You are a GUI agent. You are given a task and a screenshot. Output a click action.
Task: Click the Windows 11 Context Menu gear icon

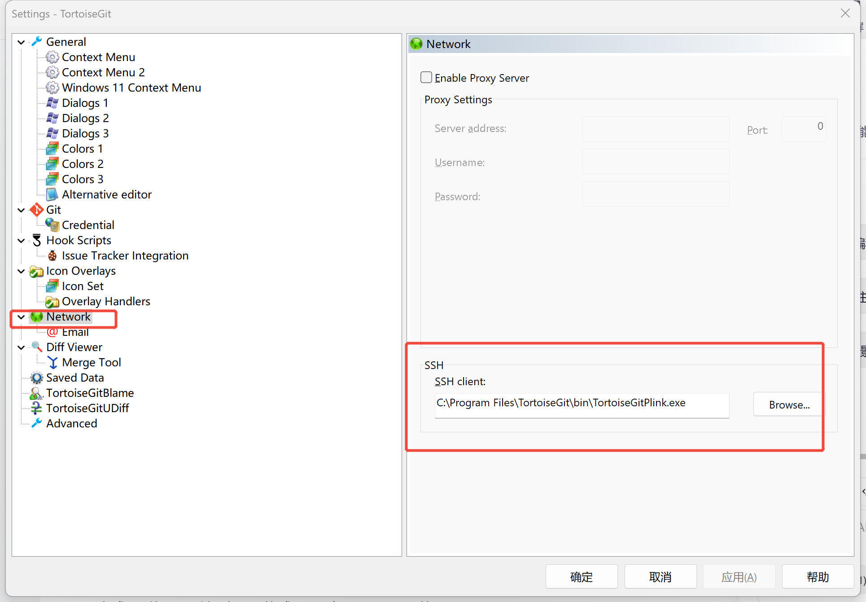click(x=52, y=88)
